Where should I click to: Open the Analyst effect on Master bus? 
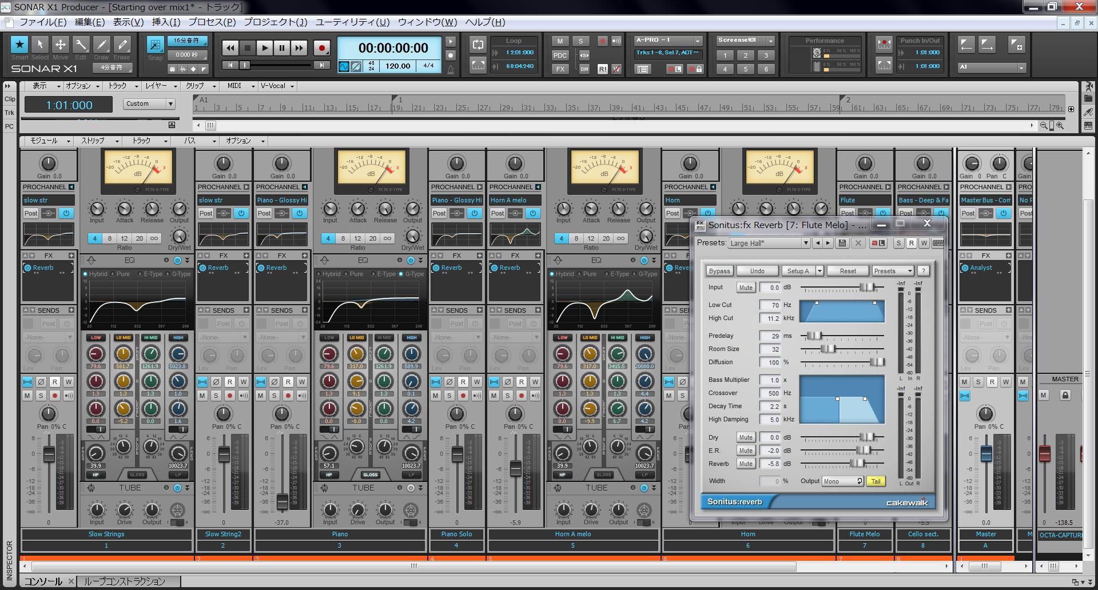[981, 268]
